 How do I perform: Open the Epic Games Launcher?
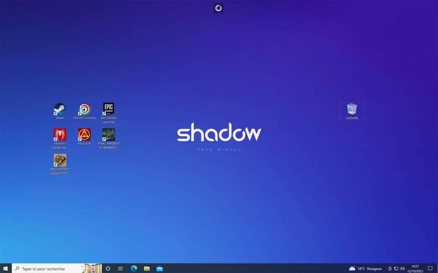109,109
